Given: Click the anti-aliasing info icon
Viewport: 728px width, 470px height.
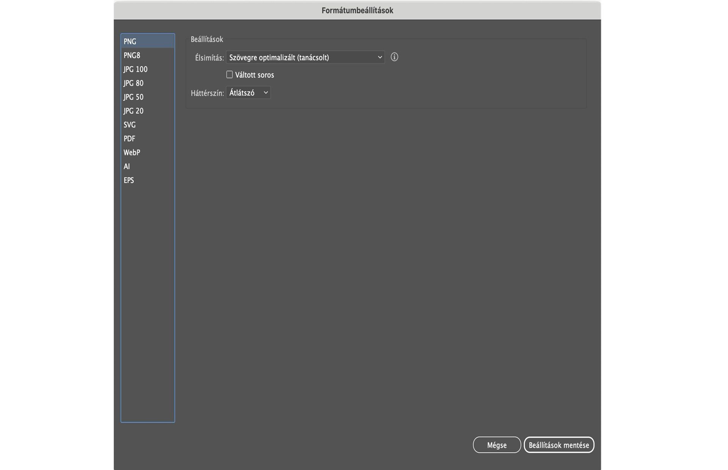Looking at the screenshot, I should point(394,57).
